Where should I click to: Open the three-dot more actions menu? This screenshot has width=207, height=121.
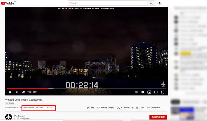[x=165, y=108]
